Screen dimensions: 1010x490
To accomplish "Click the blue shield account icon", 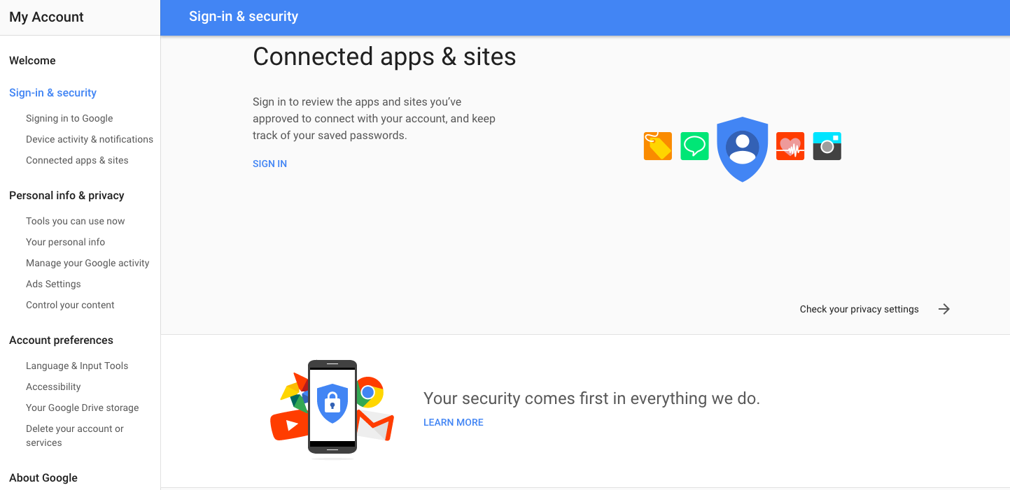I will (x=743, y=148).
